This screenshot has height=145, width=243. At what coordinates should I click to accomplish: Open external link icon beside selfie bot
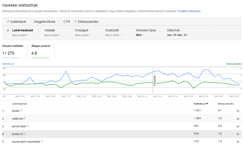25,118
